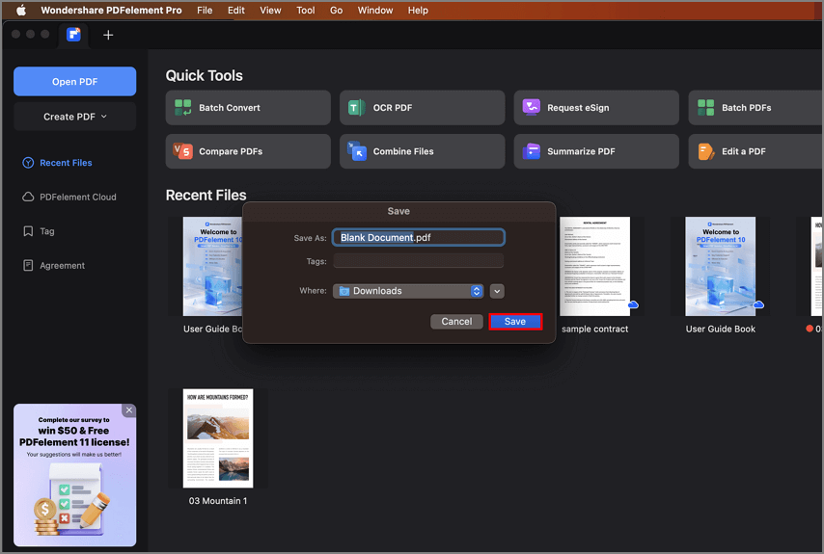
Task: Open PDFelement Cloud in sidebar
Action: tap(69, 197)
